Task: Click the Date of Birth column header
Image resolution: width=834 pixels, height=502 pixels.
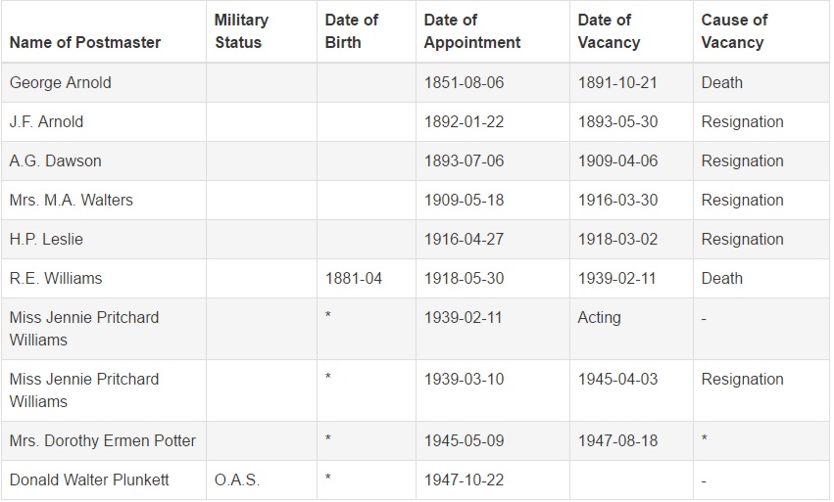Action: click(352, 31)
